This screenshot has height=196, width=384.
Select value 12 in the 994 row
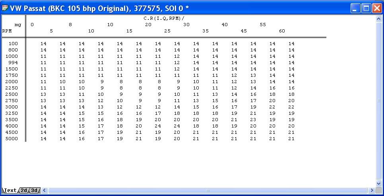pos(177,63)
